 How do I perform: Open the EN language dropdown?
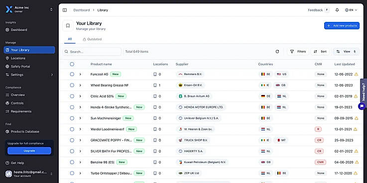tap(351, 10)
